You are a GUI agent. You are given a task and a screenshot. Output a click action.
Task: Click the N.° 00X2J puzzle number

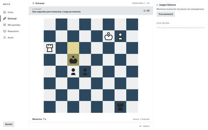pos(144,126)
